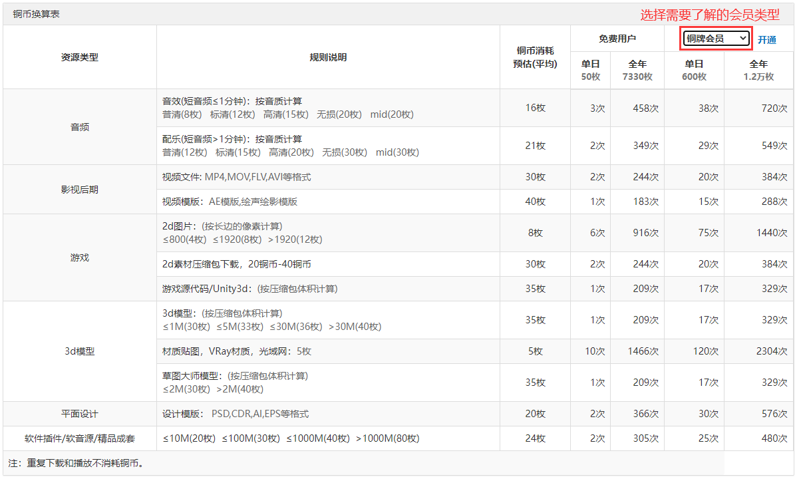Click the 铜币消耗预估(平均) header
The height and width of the screenshot is (481, 799).
[535, 57]
